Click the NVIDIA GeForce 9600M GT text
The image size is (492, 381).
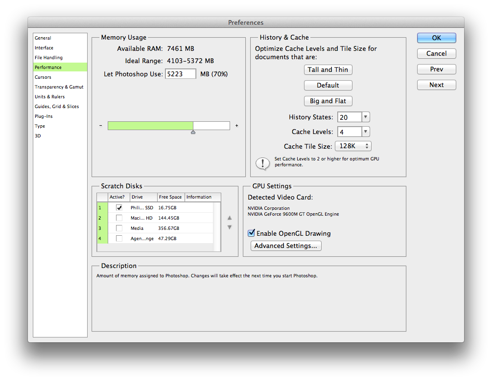click(293, 214)
